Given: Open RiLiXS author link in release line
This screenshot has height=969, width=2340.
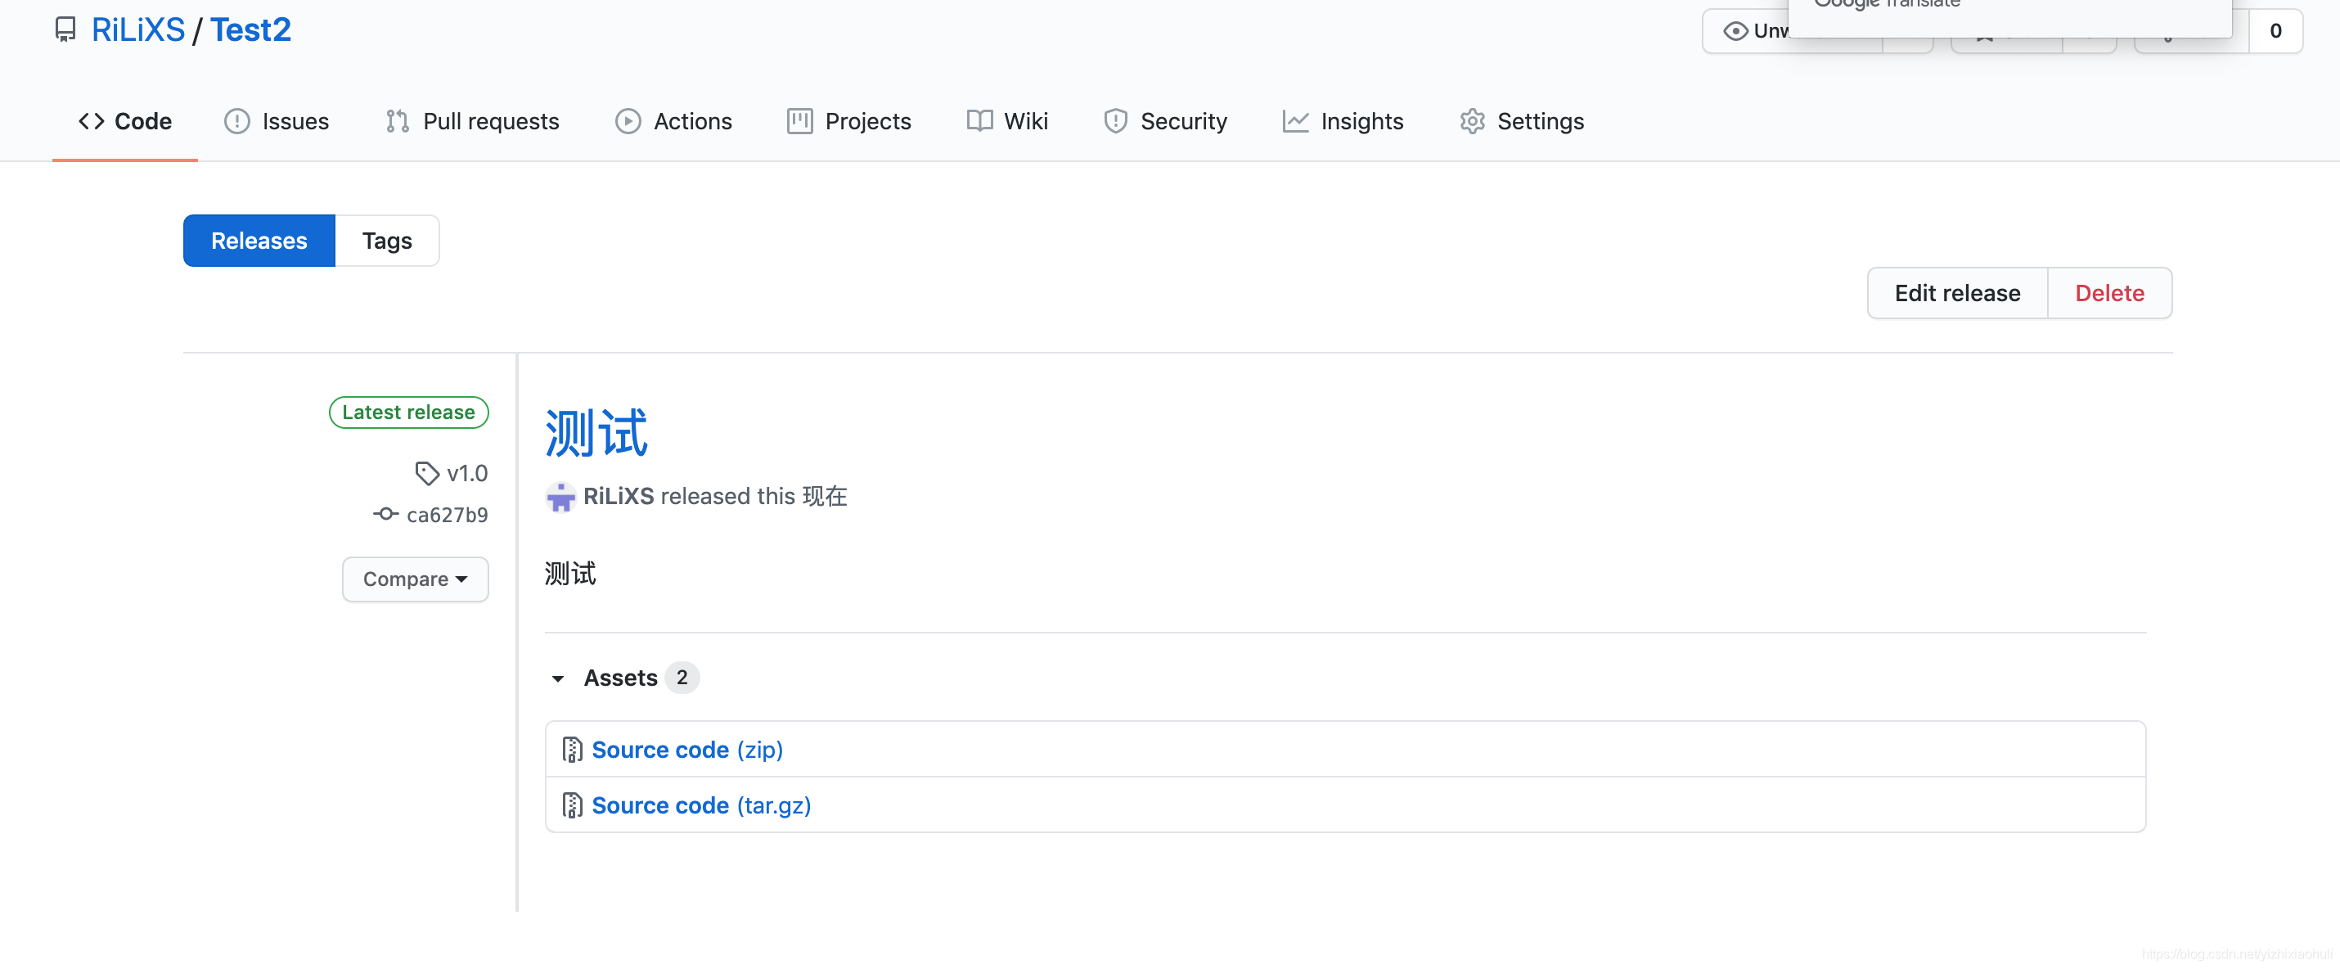Looking at the screenshot, I should [x=618, y=496].
